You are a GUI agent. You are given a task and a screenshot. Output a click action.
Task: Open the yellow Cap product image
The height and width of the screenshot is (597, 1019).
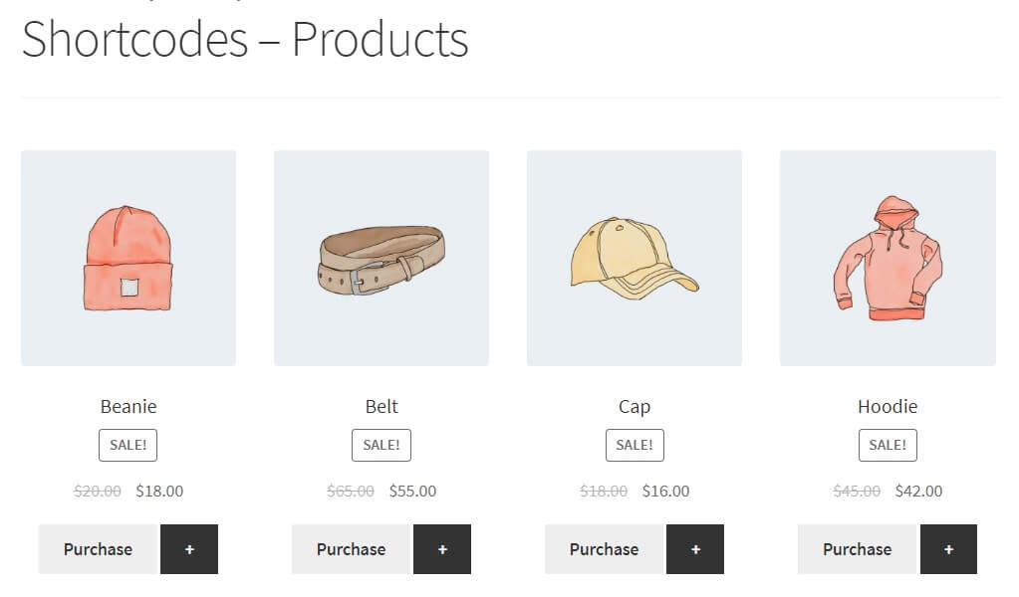635,259
